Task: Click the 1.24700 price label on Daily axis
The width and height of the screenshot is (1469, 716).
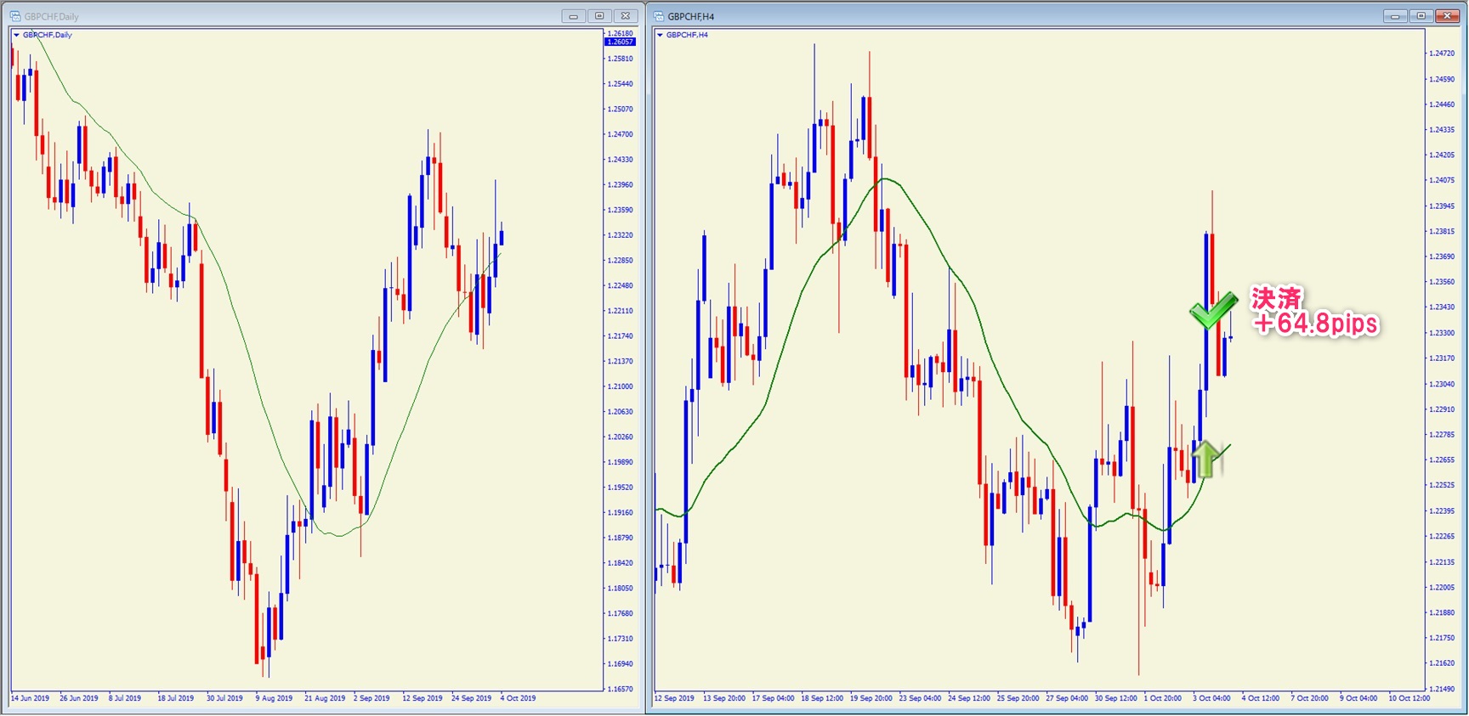Action: pos(621,134)
